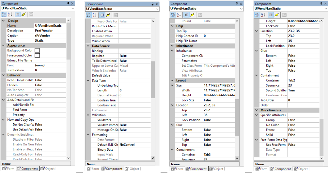Collapse the Formatting group
328x177 pixels.
(88, 135)
